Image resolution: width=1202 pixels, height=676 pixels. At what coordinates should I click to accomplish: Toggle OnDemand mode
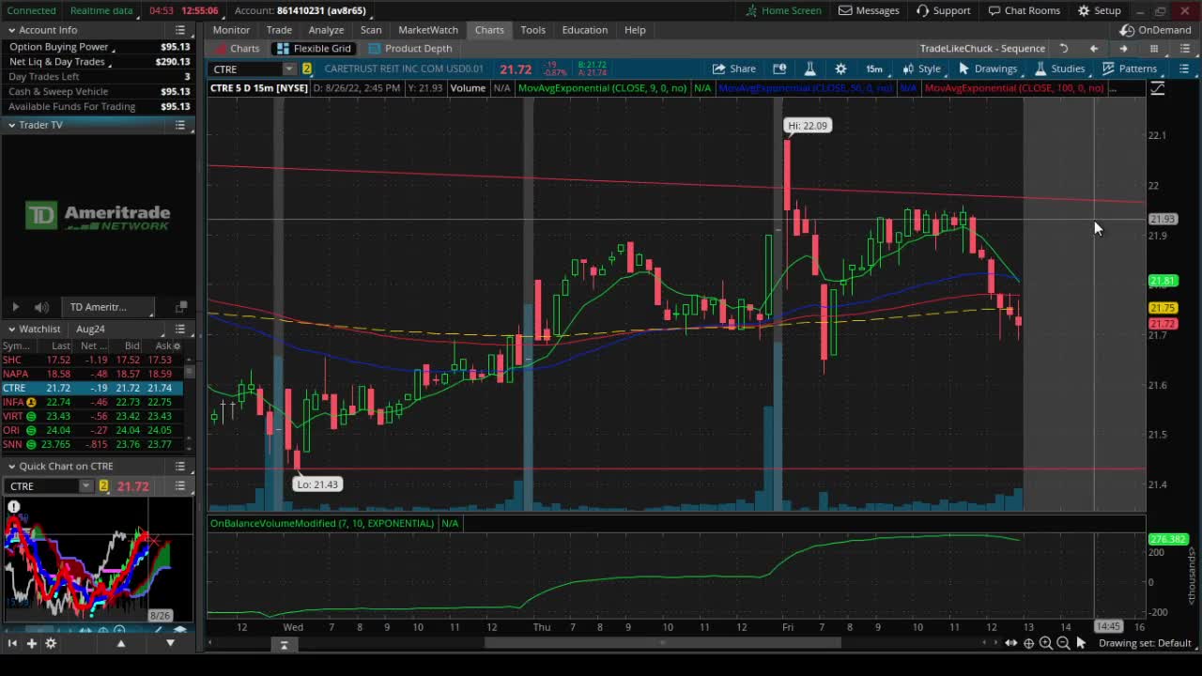[1156, 30]
